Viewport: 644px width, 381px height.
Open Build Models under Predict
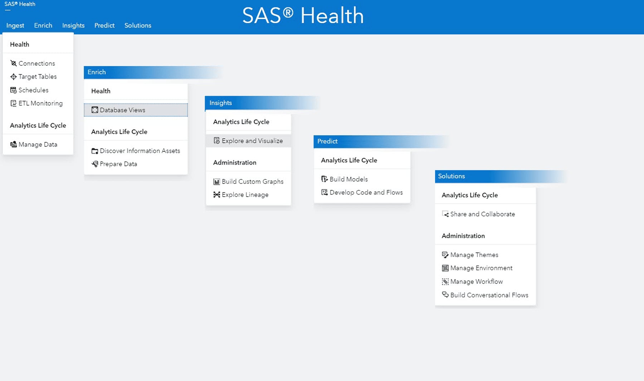[x=348, y=179]
